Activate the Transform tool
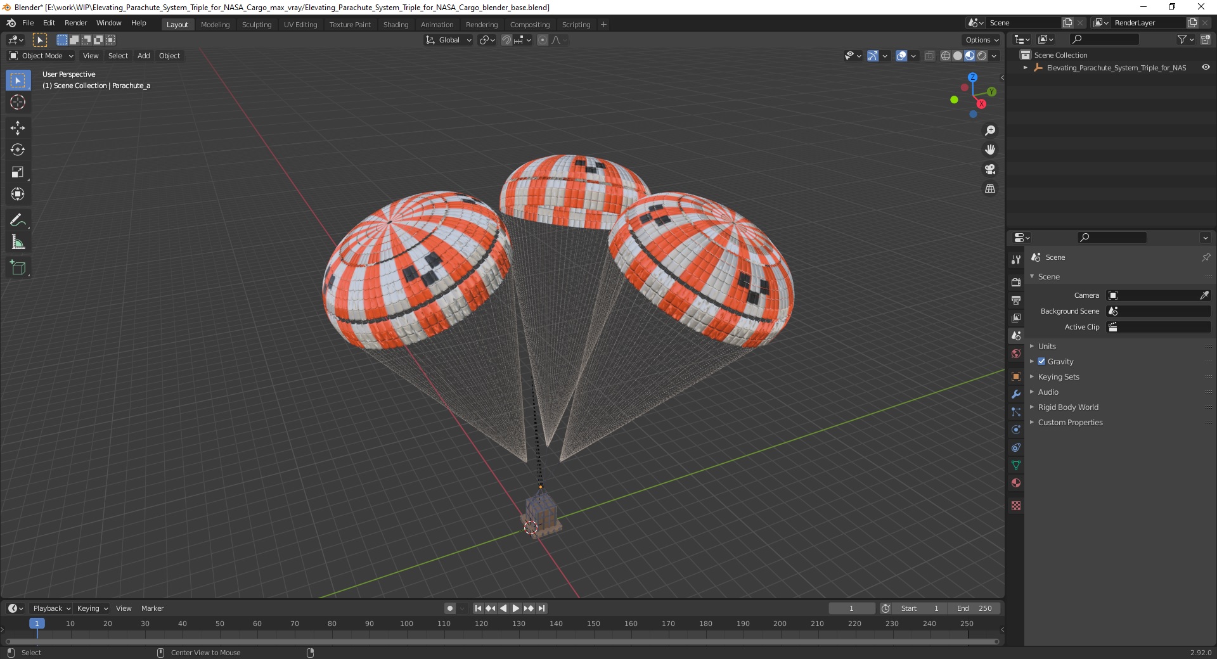Image resolution: width=1217 pixels, height=659 pixels. [18, 194]
